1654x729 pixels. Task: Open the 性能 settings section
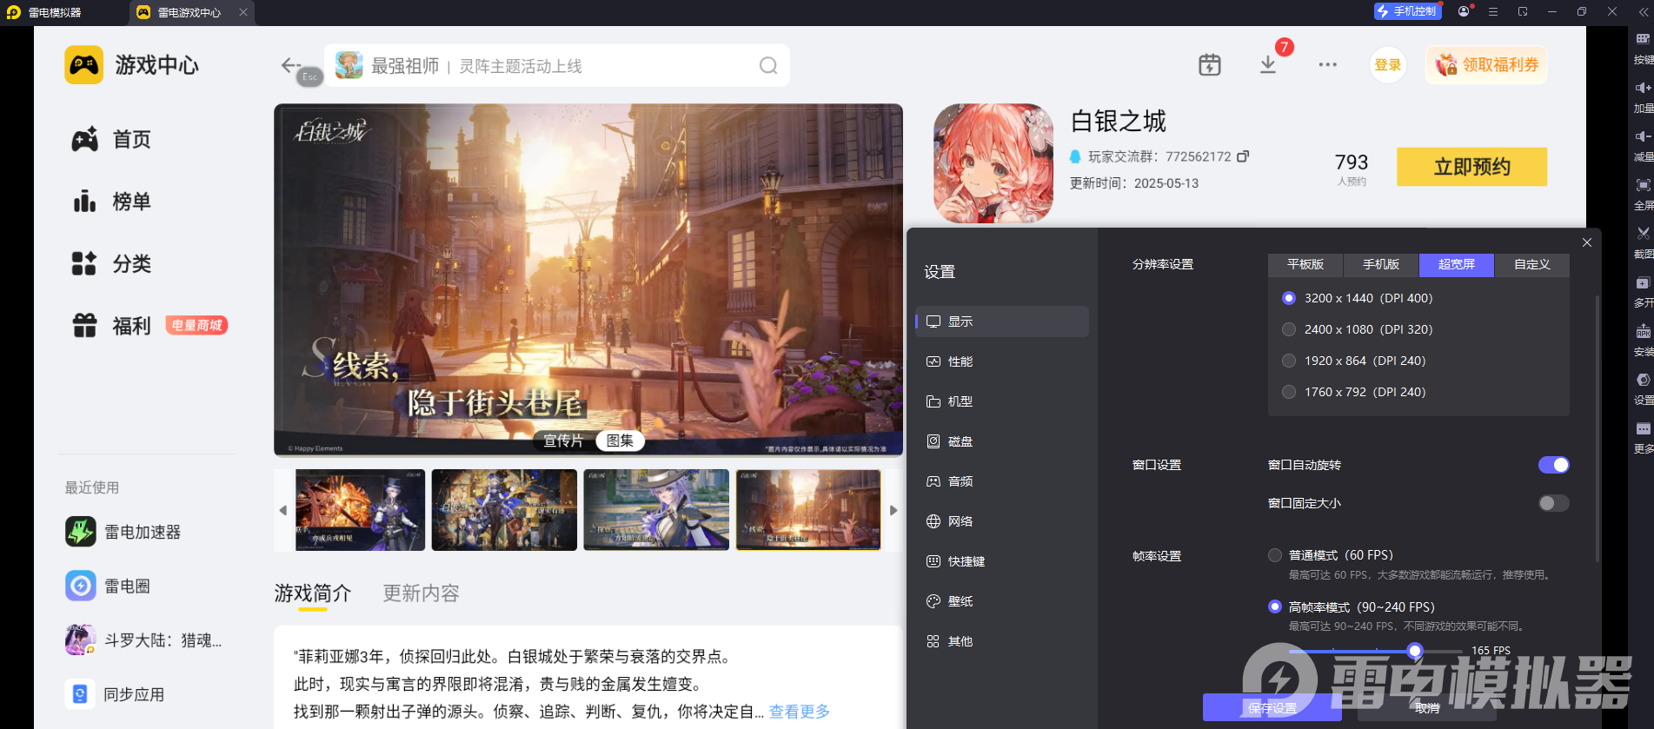point(1002,361)
